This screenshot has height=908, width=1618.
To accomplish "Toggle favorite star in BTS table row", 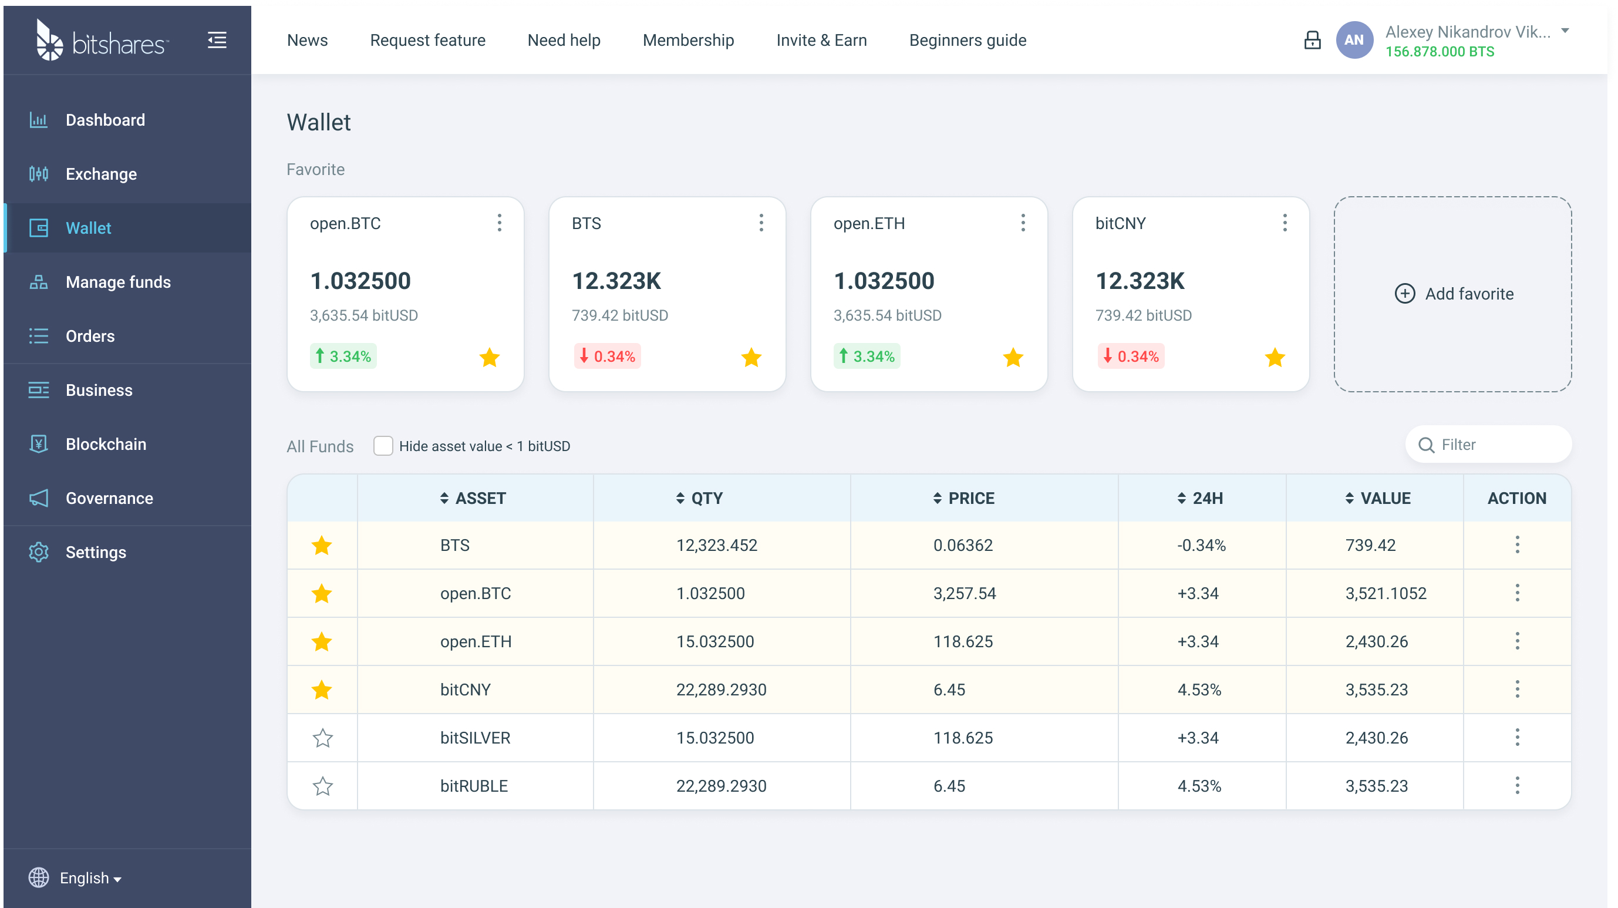I will (x=322, y=546).
